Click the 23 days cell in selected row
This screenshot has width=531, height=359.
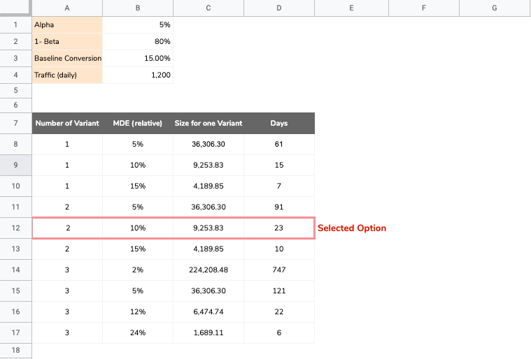coord(279,228)
